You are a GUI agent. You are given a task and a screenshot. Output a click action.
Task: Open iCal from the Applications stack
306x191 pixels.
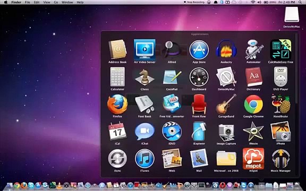click(117, 132)
